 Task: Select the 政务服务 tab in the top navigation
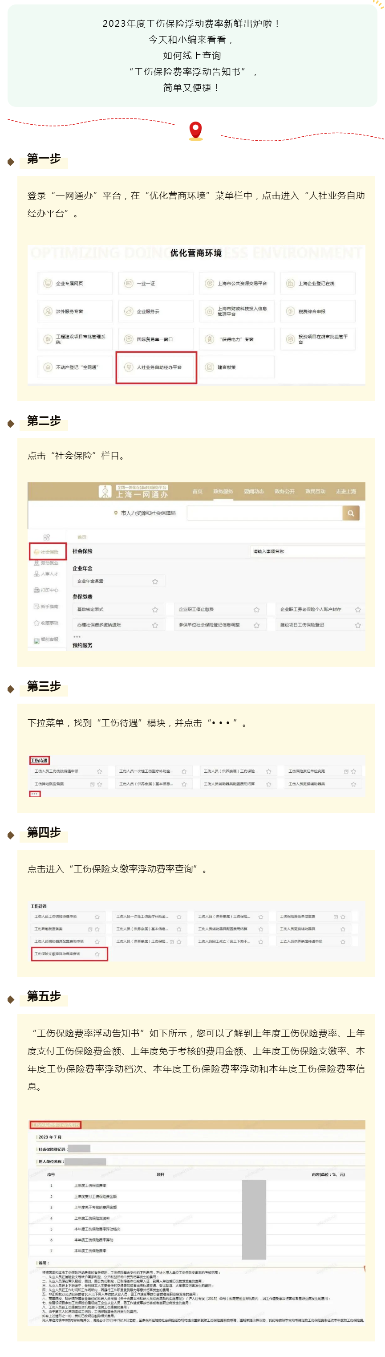pyautogui.click(x=223, y=492)
